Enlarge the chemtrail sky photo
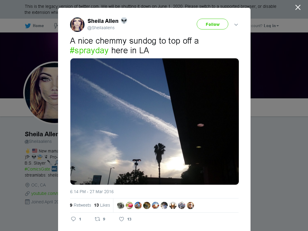Image resolution: width=308 pixels, height=231 pixels. [x=154, y=122]
